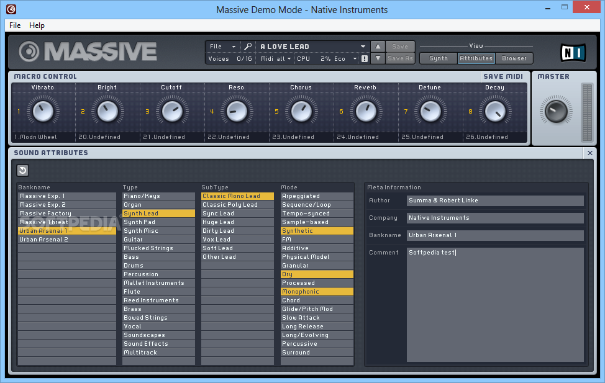Click the Reso macro knob
The height and width of the screenshot is (383, 605).
237,112
